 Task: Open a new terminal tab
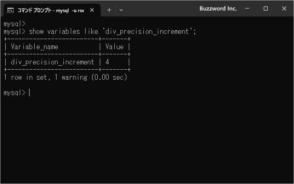click(x=109, y=10)
